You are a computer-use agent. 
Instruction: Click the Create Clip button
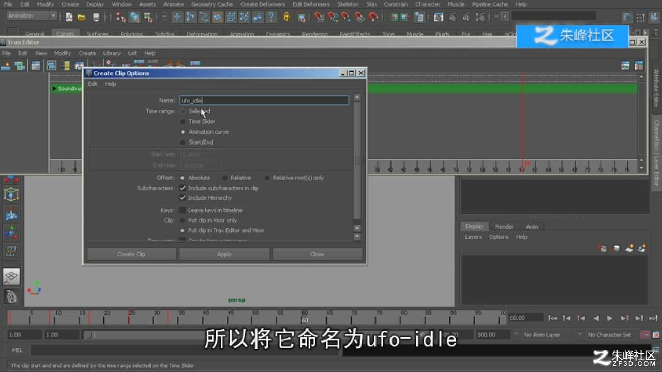[x=131, y=254]
